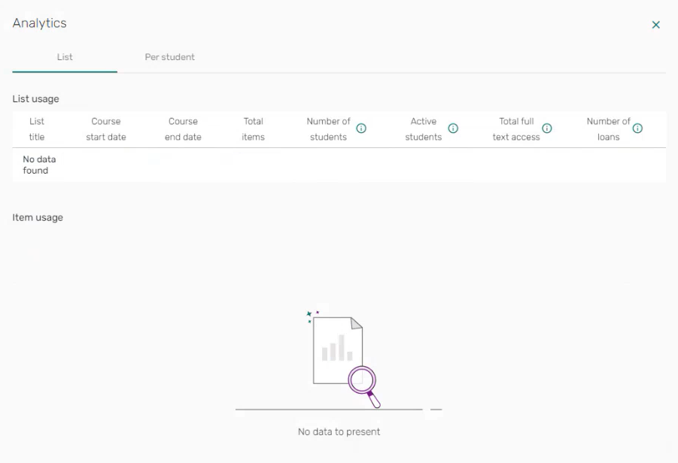This screenshot has width=678, height=463.
Task: Click the Course end date column header
Action: point(183,129)
